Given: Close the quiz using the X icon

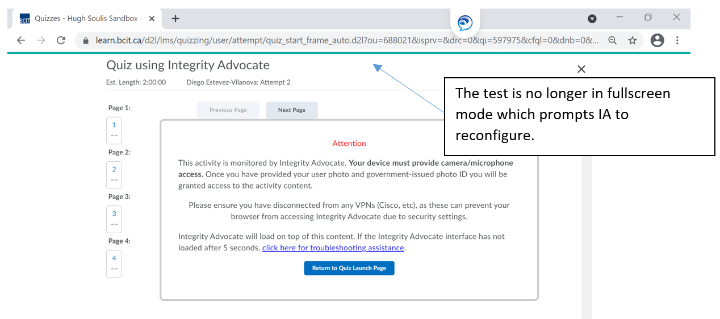Looking at the screenshot, I should 581,69.
